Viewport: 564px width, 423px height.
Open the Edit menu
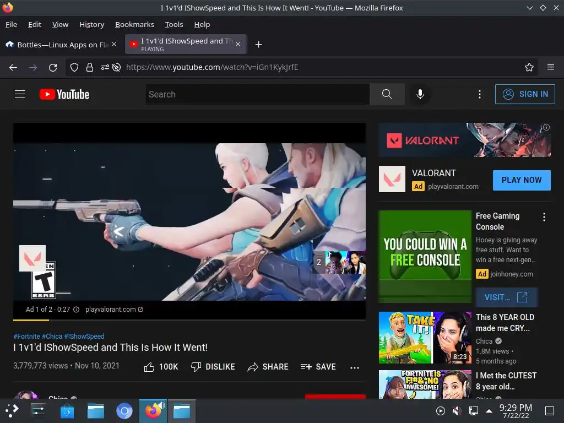click(x=35, y=24)
